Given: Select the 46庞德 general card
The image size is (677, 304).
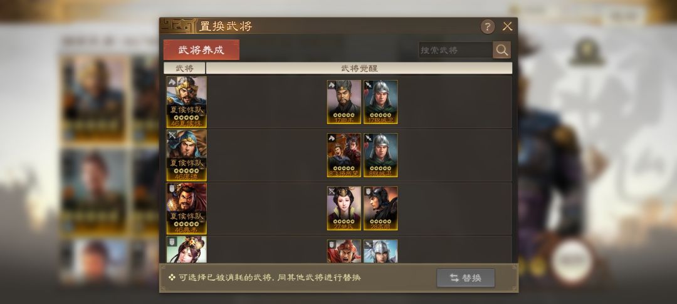Looking at the screenshot, I should (187, 156).
